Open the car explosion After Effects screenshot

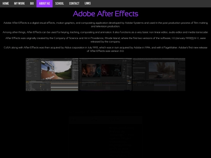pos(159,75)
